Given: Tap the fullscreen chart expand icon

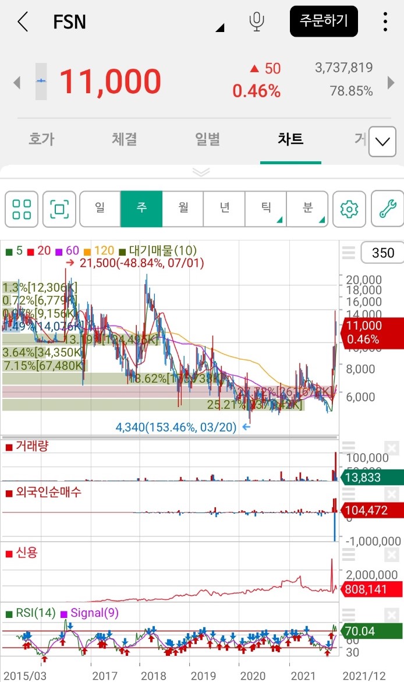Looking at the screenshot, I should 59,209.
